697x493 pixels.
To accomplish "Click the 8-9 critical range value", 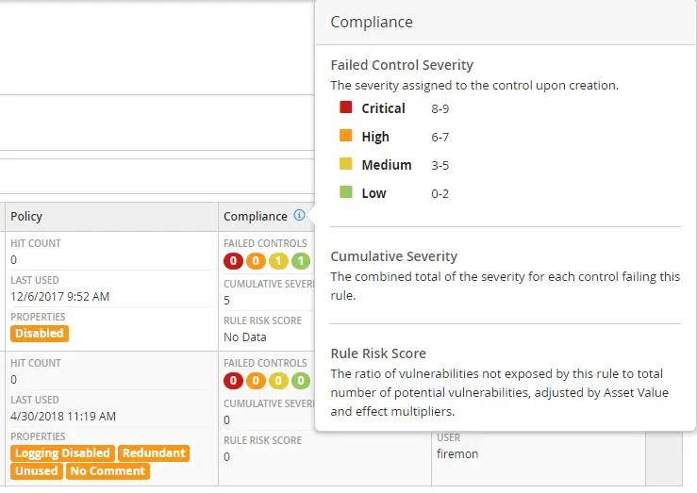I will pyautogui.click(x=440, y=108).
